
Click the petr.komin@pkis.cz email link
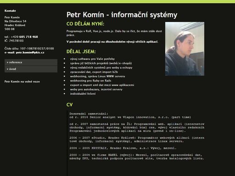point(30,52)
